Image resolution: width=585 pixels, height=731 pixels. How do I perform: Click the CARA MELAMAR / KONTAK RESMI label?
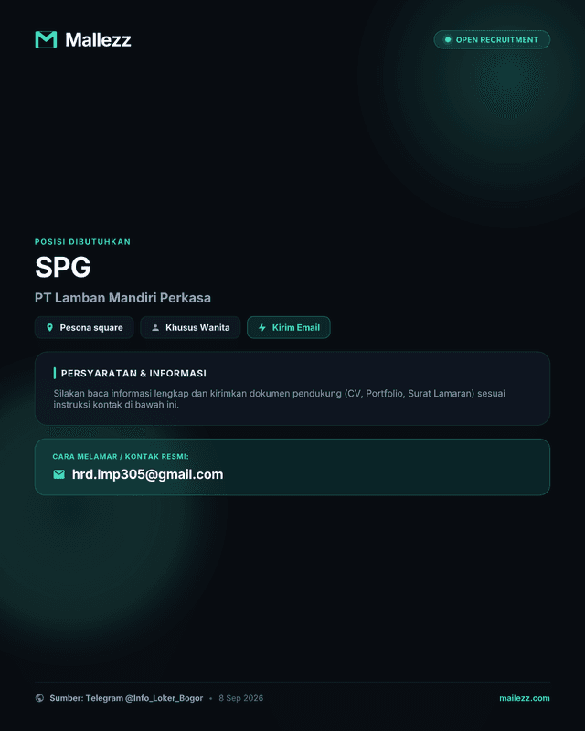[121, 456]
